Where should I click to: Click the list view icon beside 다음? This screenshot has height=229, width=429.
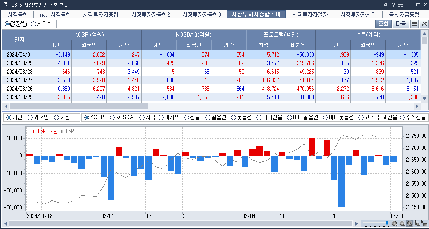coord(415,24)
